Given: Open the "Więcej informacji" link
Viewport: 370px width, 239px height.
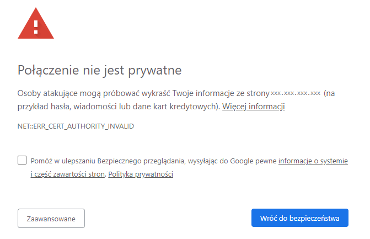Looking at the screenshot, I should 253,106.
